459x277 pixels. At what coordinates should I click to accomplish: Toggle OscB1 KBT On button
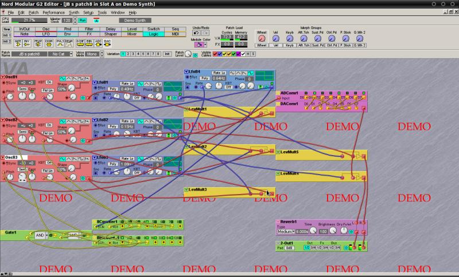[49, 82]
